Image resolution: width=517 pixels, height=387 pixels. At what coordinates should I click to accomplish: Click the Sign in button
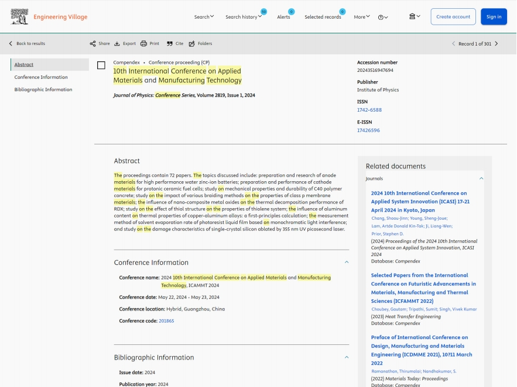(x=494, y=16)
